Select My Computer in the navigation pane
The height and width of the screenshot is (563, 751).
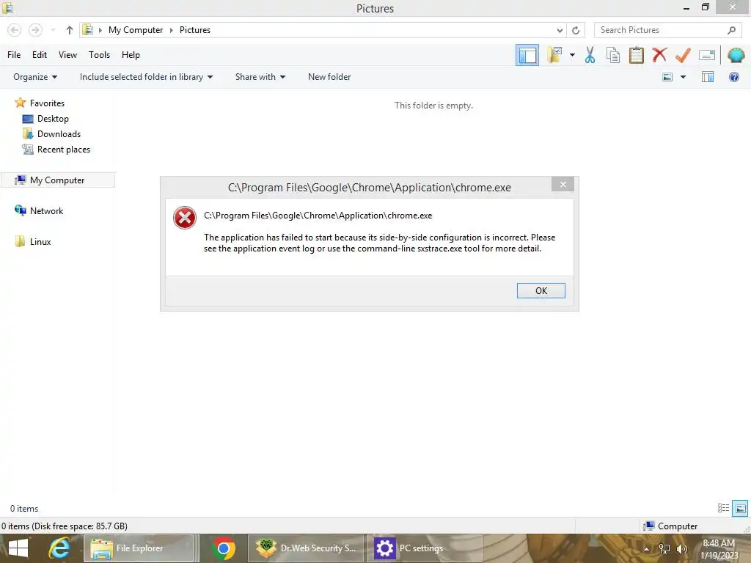(x=57, y=180)
